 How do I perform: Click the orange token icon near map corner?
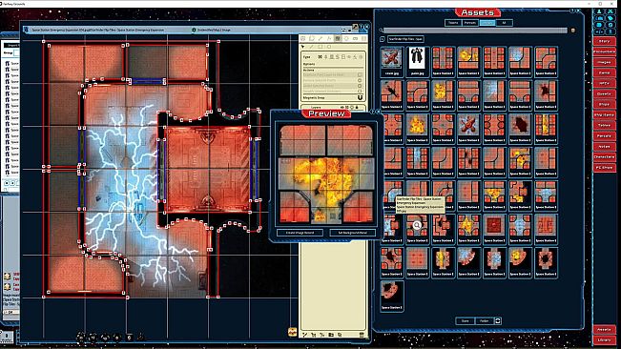tap(293, 332)
